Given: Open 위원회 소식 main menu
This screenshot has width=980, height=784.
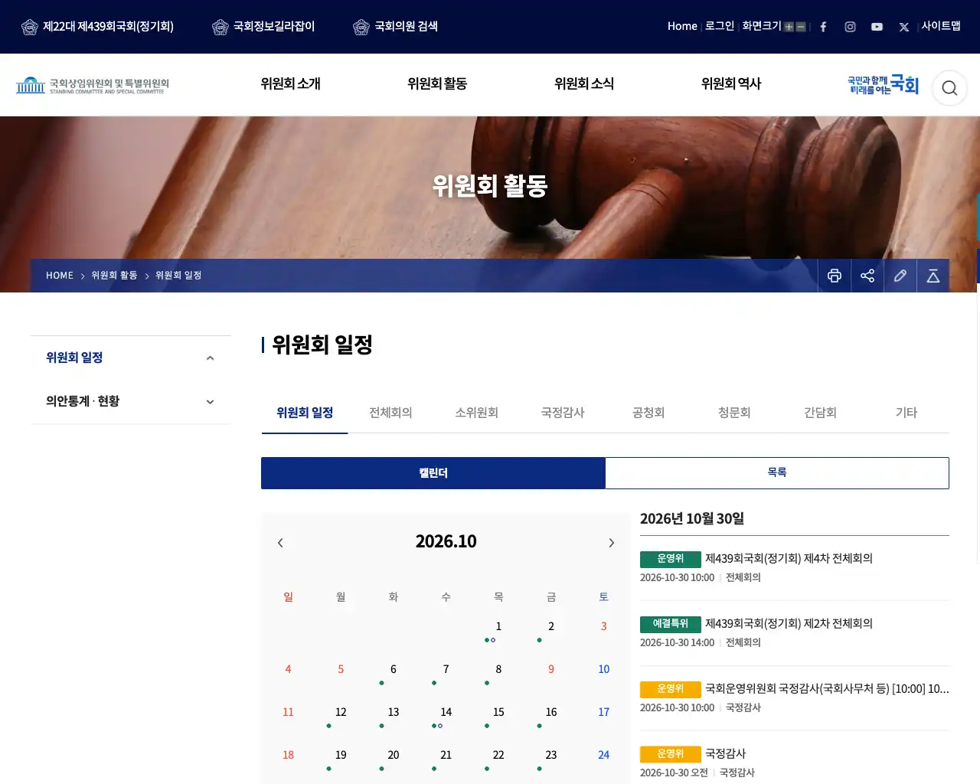Looking at the screenshot, I should point(584,84).
